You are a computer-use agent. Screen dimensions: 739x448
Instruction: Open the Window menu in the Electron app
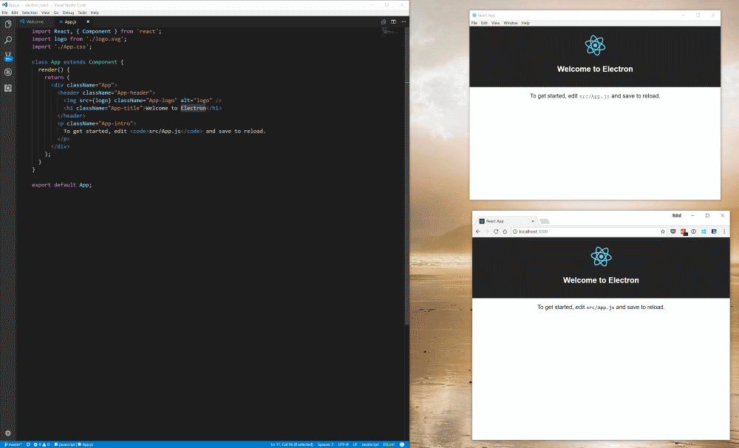click(511, 23)
